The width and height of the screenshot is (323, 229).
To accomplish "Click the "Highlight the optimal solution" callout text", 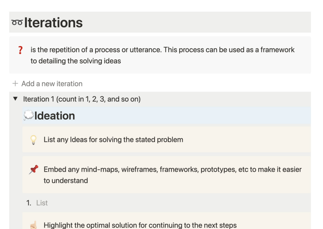I will 140,225.
